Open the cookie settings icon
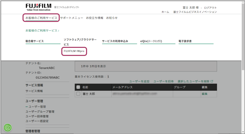245x134 pixels. [x=8, y=128]
